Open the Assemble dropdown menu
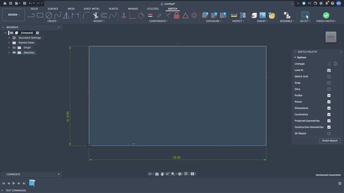344x193 pixels. [287, 21]
